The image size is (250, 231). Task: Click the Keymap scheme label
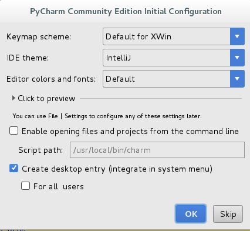[x=39, y=37]
